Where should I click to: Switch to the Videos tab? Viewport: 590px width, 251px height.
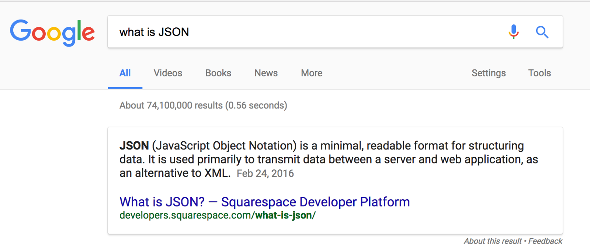[x=168, y=73]
